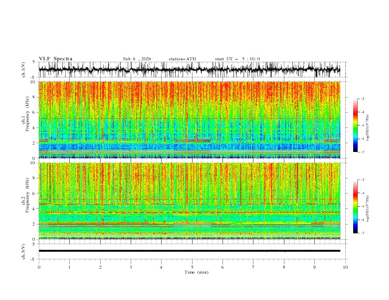
Task: Click time-axis tick label "7"
Action: coord(253,267)
